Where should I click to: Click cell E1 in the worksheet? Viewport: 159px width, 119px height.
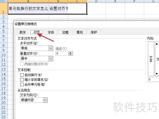[x=115, y=9]
